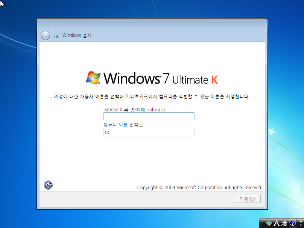Focus the user name input field
This screenshot has width=304, height=228.
click(149, 116)
